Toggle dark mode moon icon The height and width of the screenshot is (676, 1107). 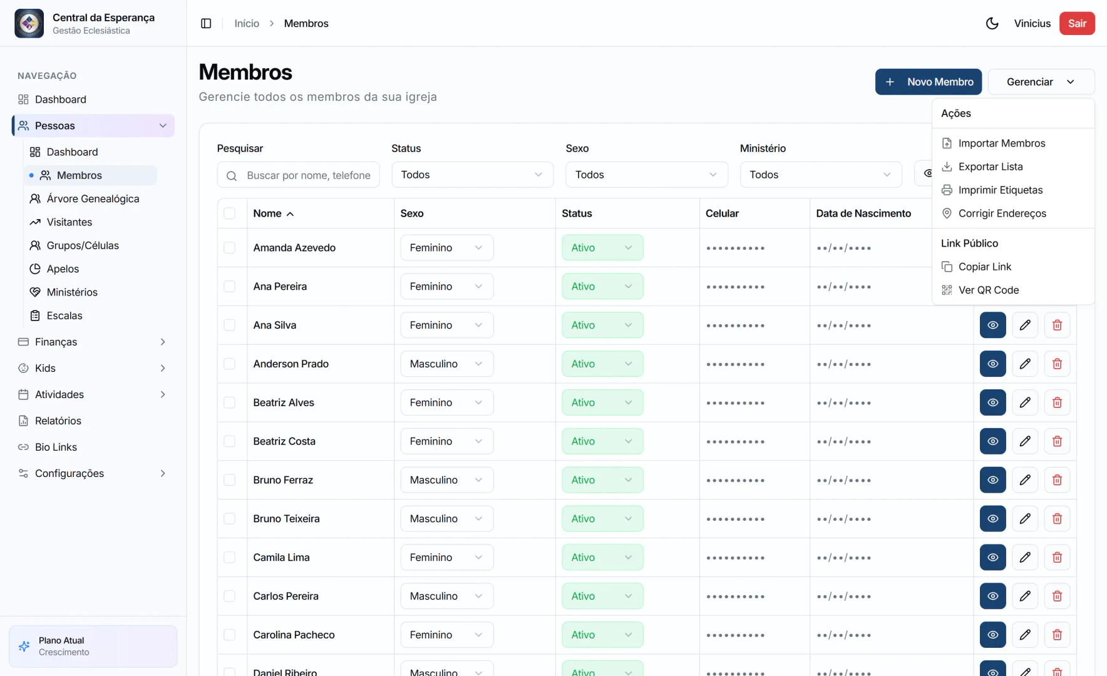(992, 23)
